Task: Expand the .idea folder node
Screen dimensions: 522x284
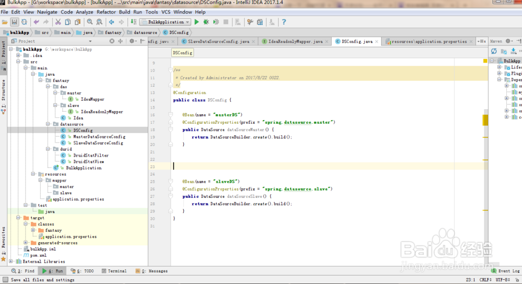Action: 18,55
